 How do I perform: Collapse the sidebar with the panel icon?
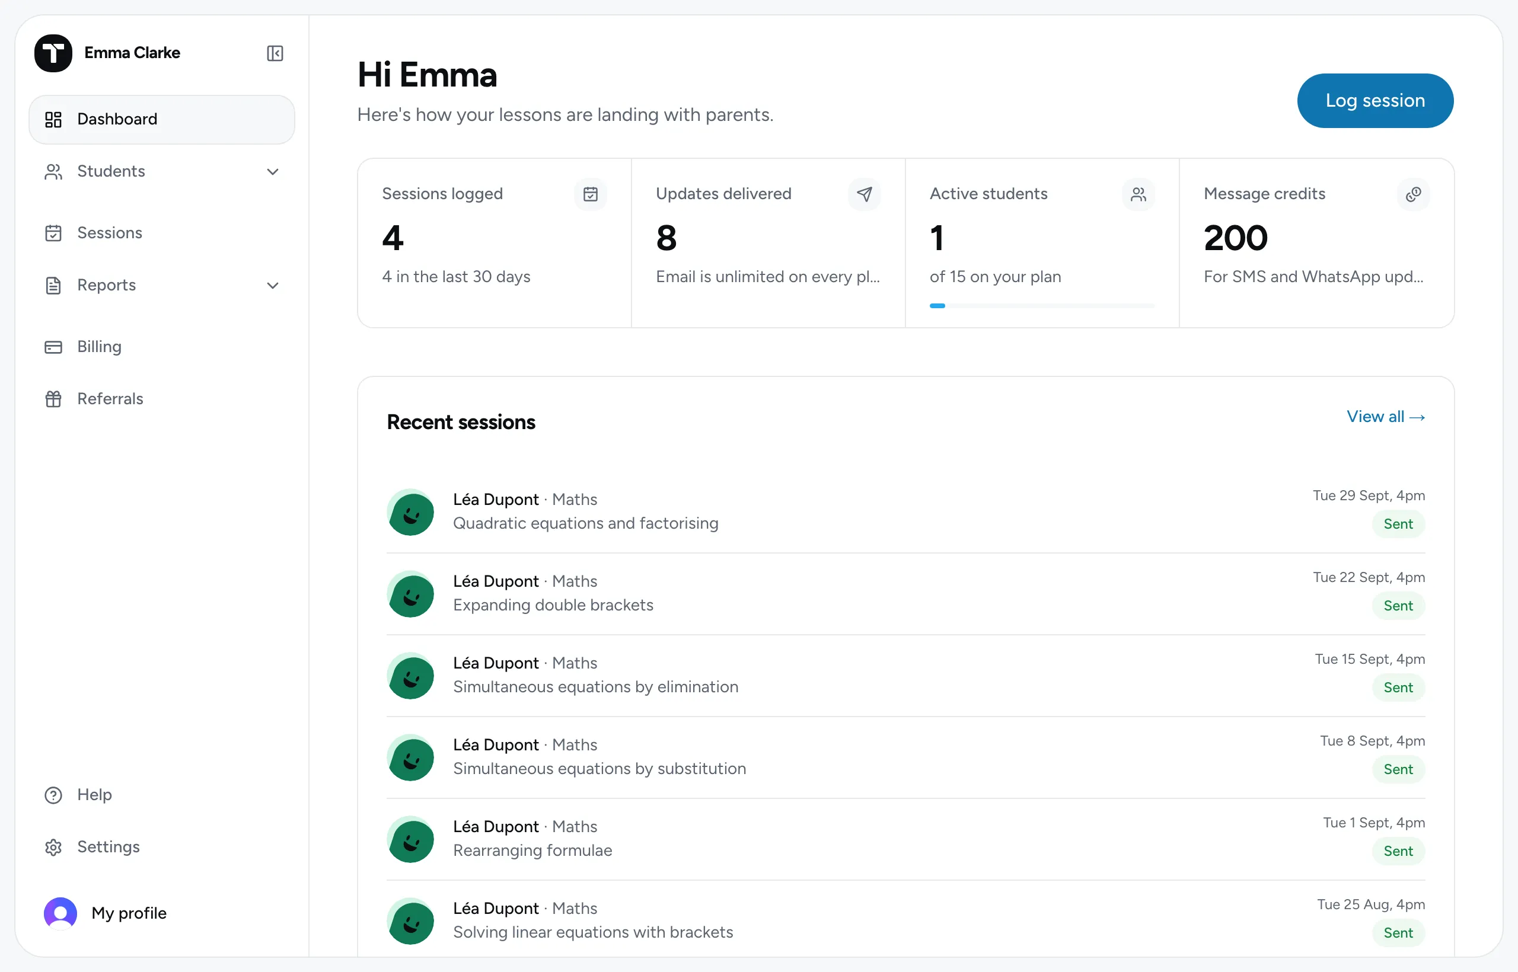click(x=275, y=53)
